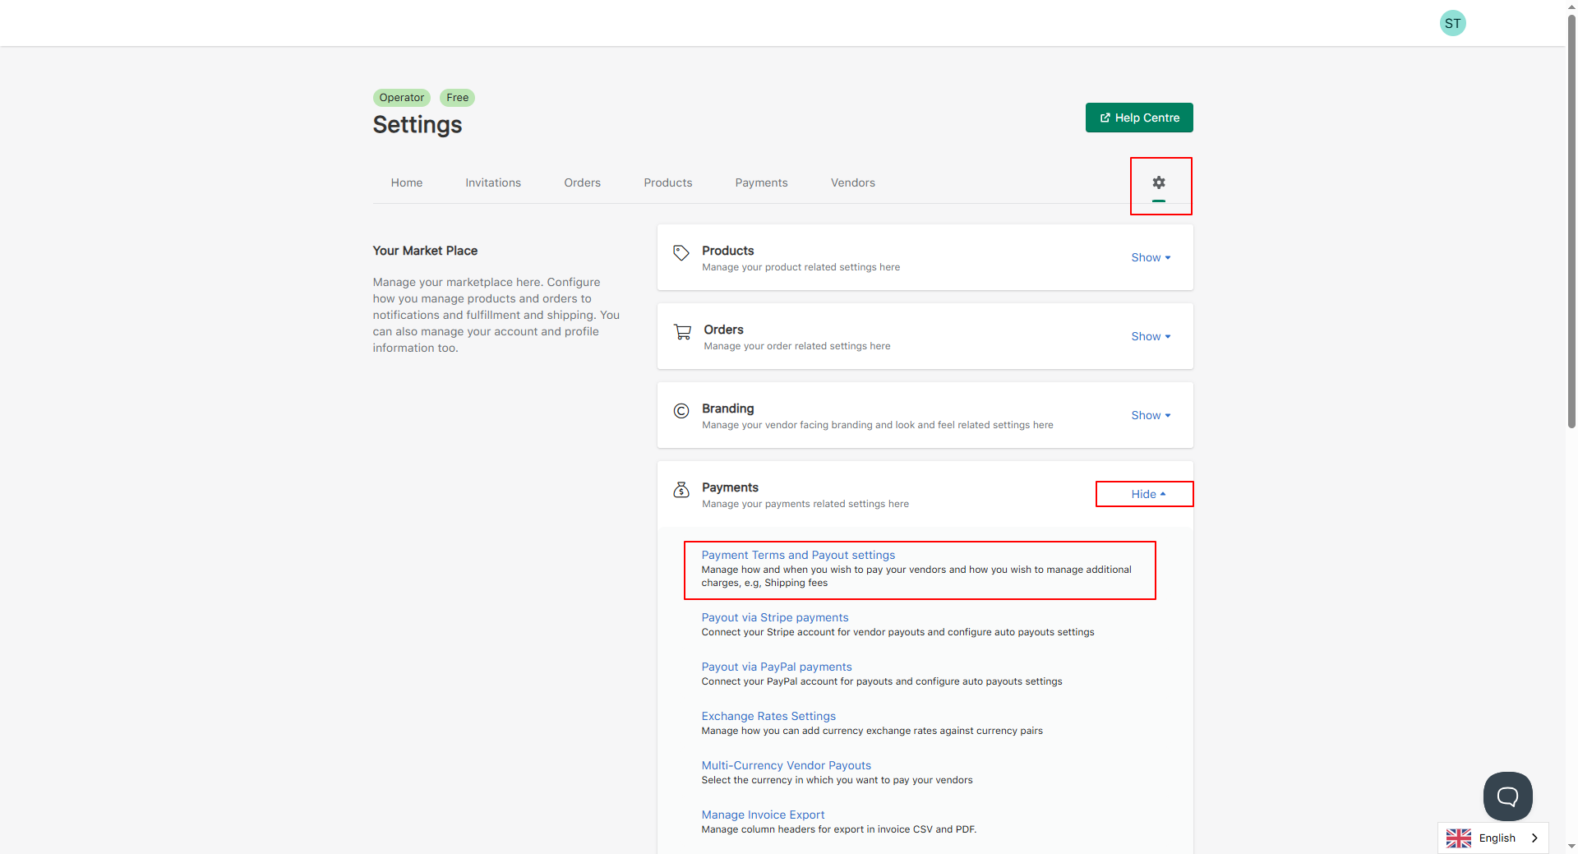Image resolution: width=1578 pixels, height=854 pixels.
Task: Click the Payments section title
Action: [730, 487]
